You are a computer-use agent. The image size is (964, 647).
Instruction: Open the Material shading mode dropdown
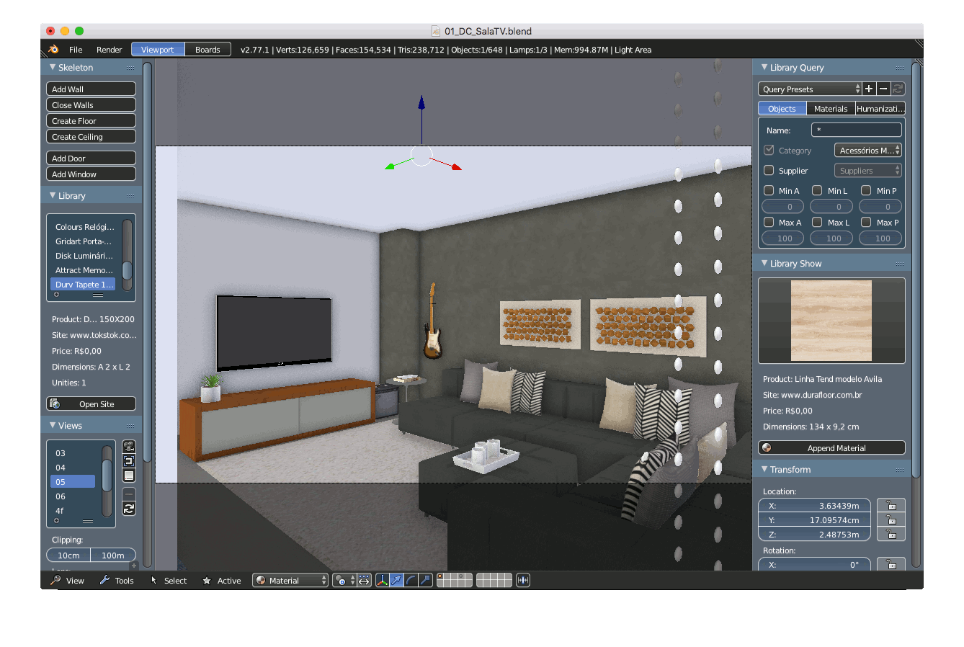point(290,581)
